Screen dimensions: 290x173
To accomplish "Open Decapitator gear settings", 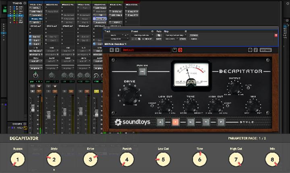I will [x=250, y=50].
